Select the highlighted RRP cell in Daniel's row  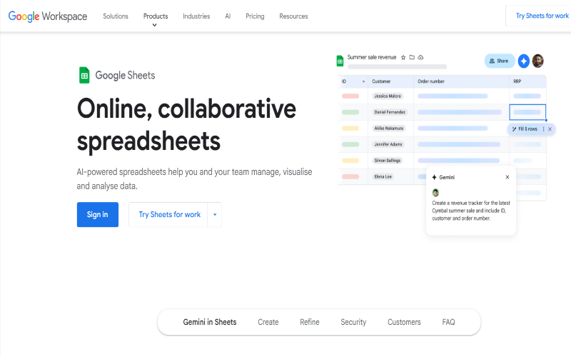[x=527, y=112]
